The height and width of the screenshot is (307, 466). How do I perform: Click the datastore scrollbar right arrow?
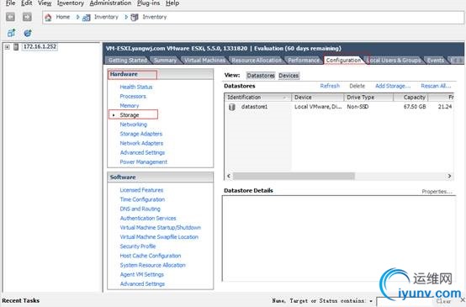pos(449,177)
